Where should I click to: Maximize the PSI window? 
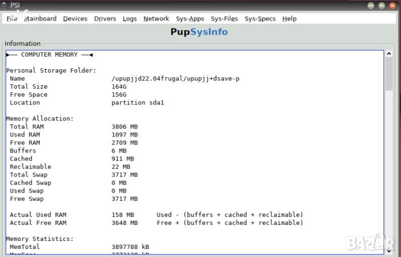[381, 6]
